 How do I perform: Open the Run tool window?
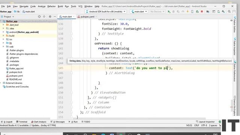[73, 121]
